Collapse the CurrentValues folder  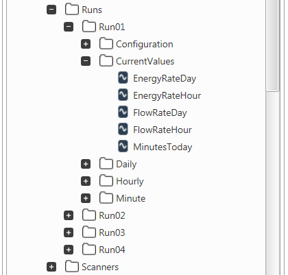[86, 61]
